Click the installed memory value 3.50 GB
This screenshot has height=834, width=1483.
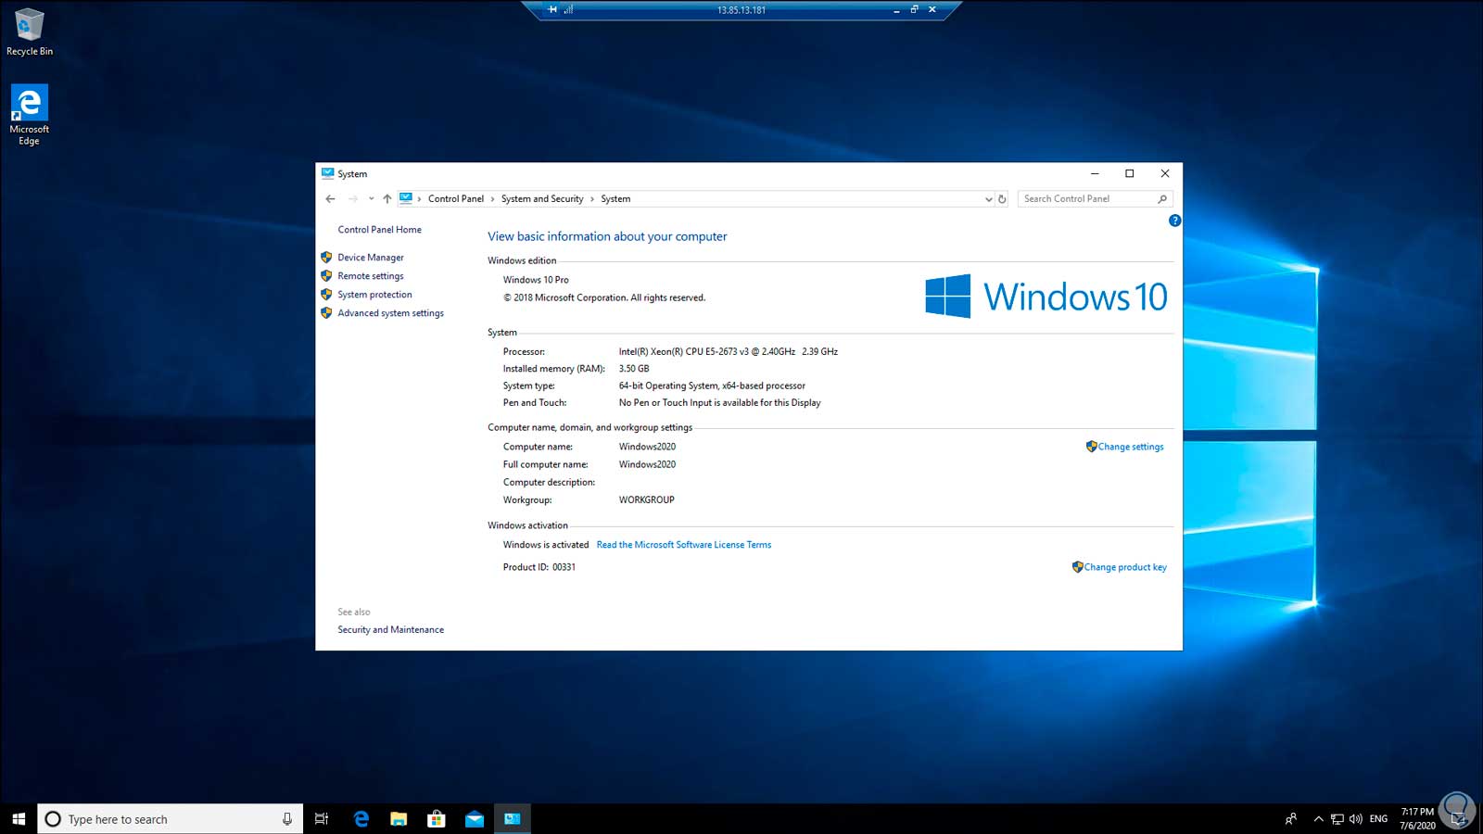[634, 369]
